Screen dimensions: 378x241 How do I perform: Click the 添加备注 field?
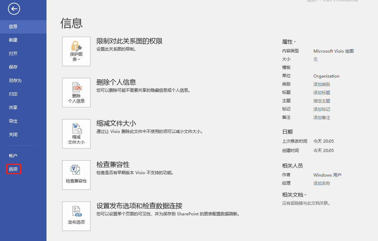(x=321, y=118)
